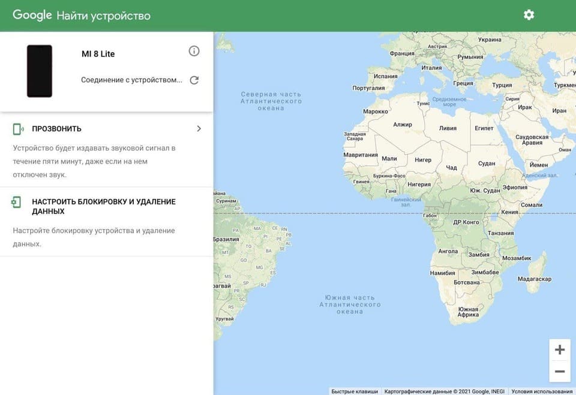Refresh the device connection status

(x=194, y=80)
